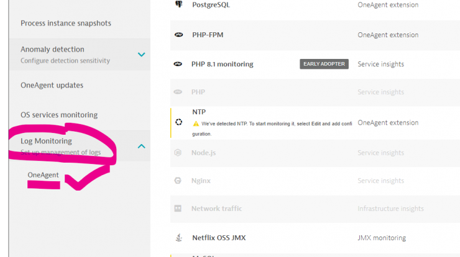The width and height of the screenshot is (460, 257).
Task: Click Configure detection sensitivity subtitle
Action: tap(65, 61)
